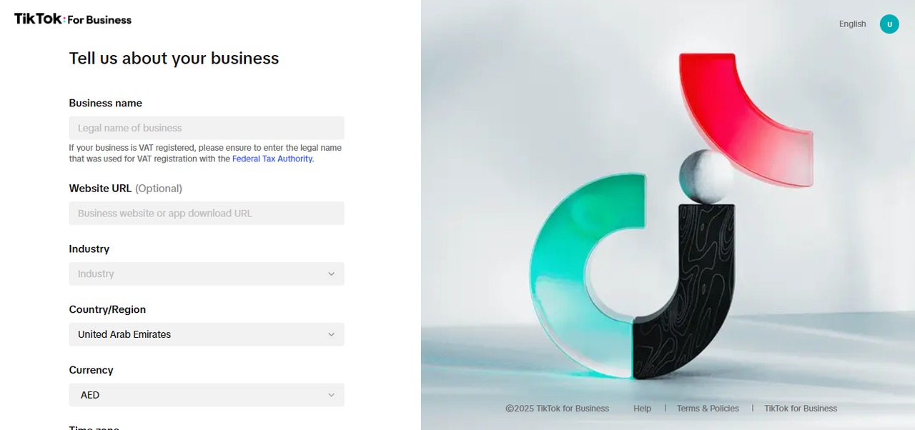This screenshot has width=915, height=430.
Task: Click the TikTok For Business logo
Action: pos(73,19)
